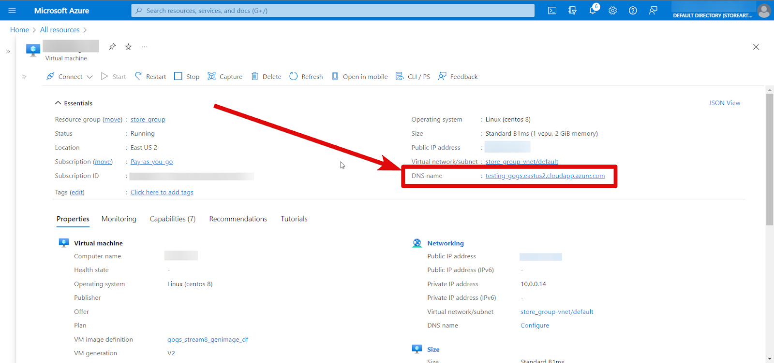774x363 pixels.
Task: Focus the search resources box
Action: tap(333, 11)
